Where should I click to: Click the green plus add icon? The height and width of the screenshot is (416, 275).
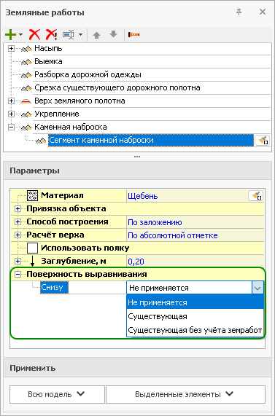click(10, 35)
